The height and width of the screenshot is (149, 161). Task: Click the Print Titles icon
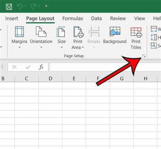click(136, 32)
